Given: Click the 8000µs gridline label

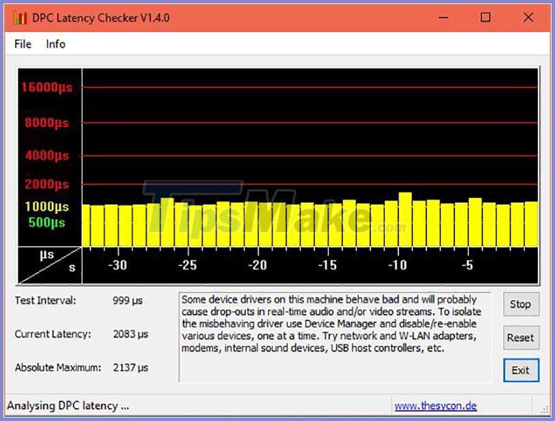Looking at the screenshot, I should click(x=48, y=123).
